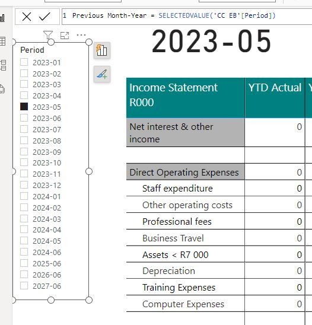The height and width of the screenshot is (325, 312).
Task: Check the 2023-02 period
Action: (24, 74)
